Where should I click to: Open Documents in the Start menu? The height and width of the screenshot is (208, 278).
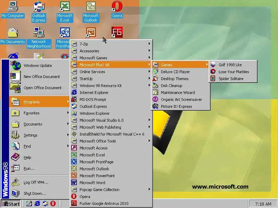[39, 124]
